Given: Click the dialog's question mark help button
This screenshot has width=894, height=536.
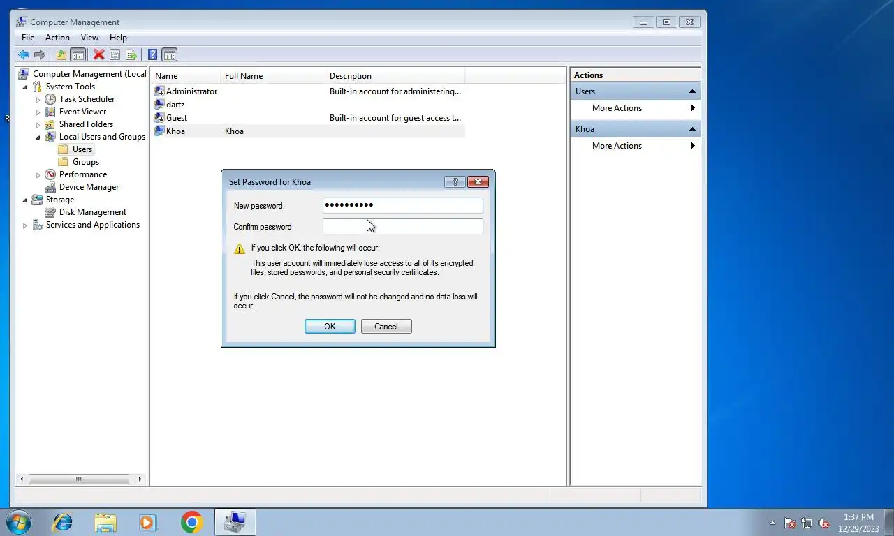Looking at the screenshot, I should (455, 181).
